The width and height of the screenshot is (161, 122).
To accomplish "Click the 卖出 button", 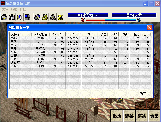I will 154,116.
